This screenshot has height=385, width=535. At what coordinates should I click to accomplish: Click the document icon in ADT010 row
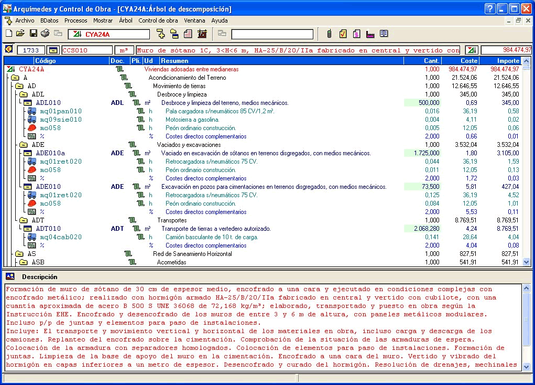(136, 229)
